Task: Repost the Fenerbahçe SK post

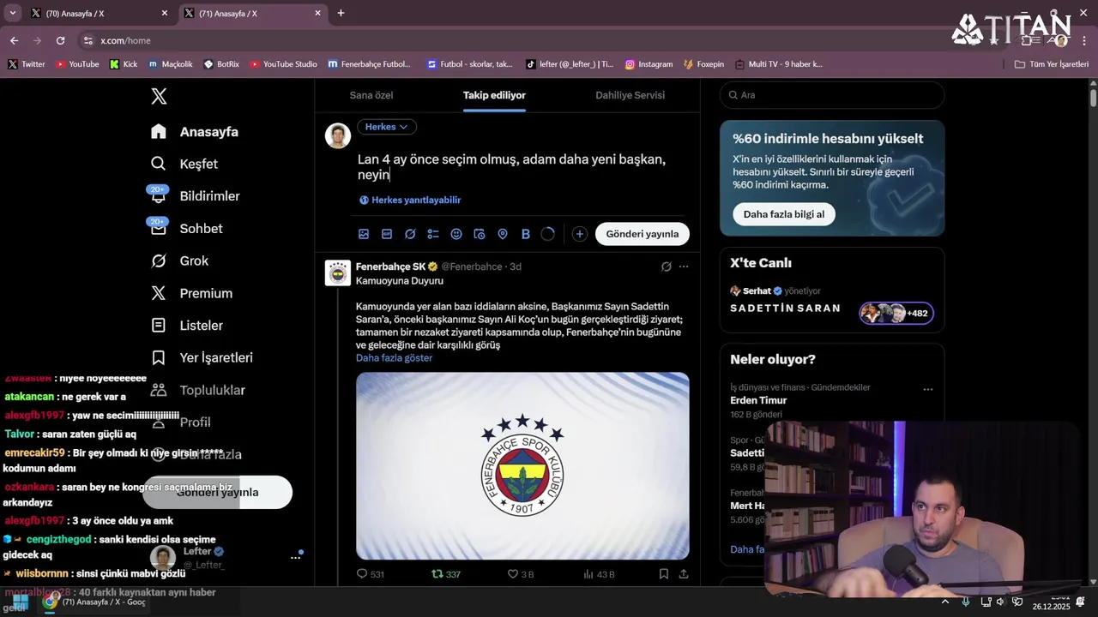Action: tap(445, 574)
